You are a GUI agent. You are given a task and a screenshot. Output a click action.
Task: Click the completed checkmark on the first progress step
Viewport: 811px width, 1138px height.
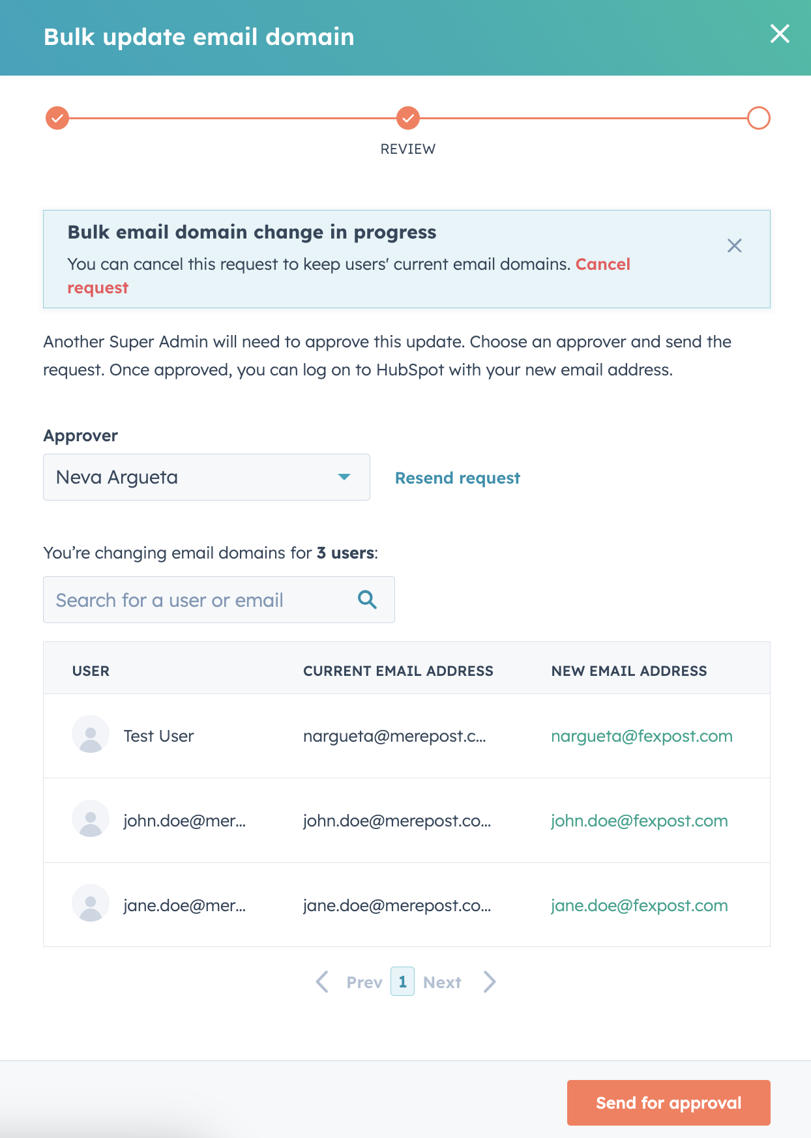(x=57, y=118)
